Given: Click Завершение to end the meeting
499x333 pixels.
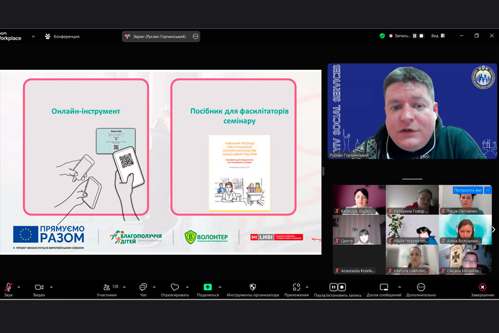Looking at the screenshot, I should 482,290.
